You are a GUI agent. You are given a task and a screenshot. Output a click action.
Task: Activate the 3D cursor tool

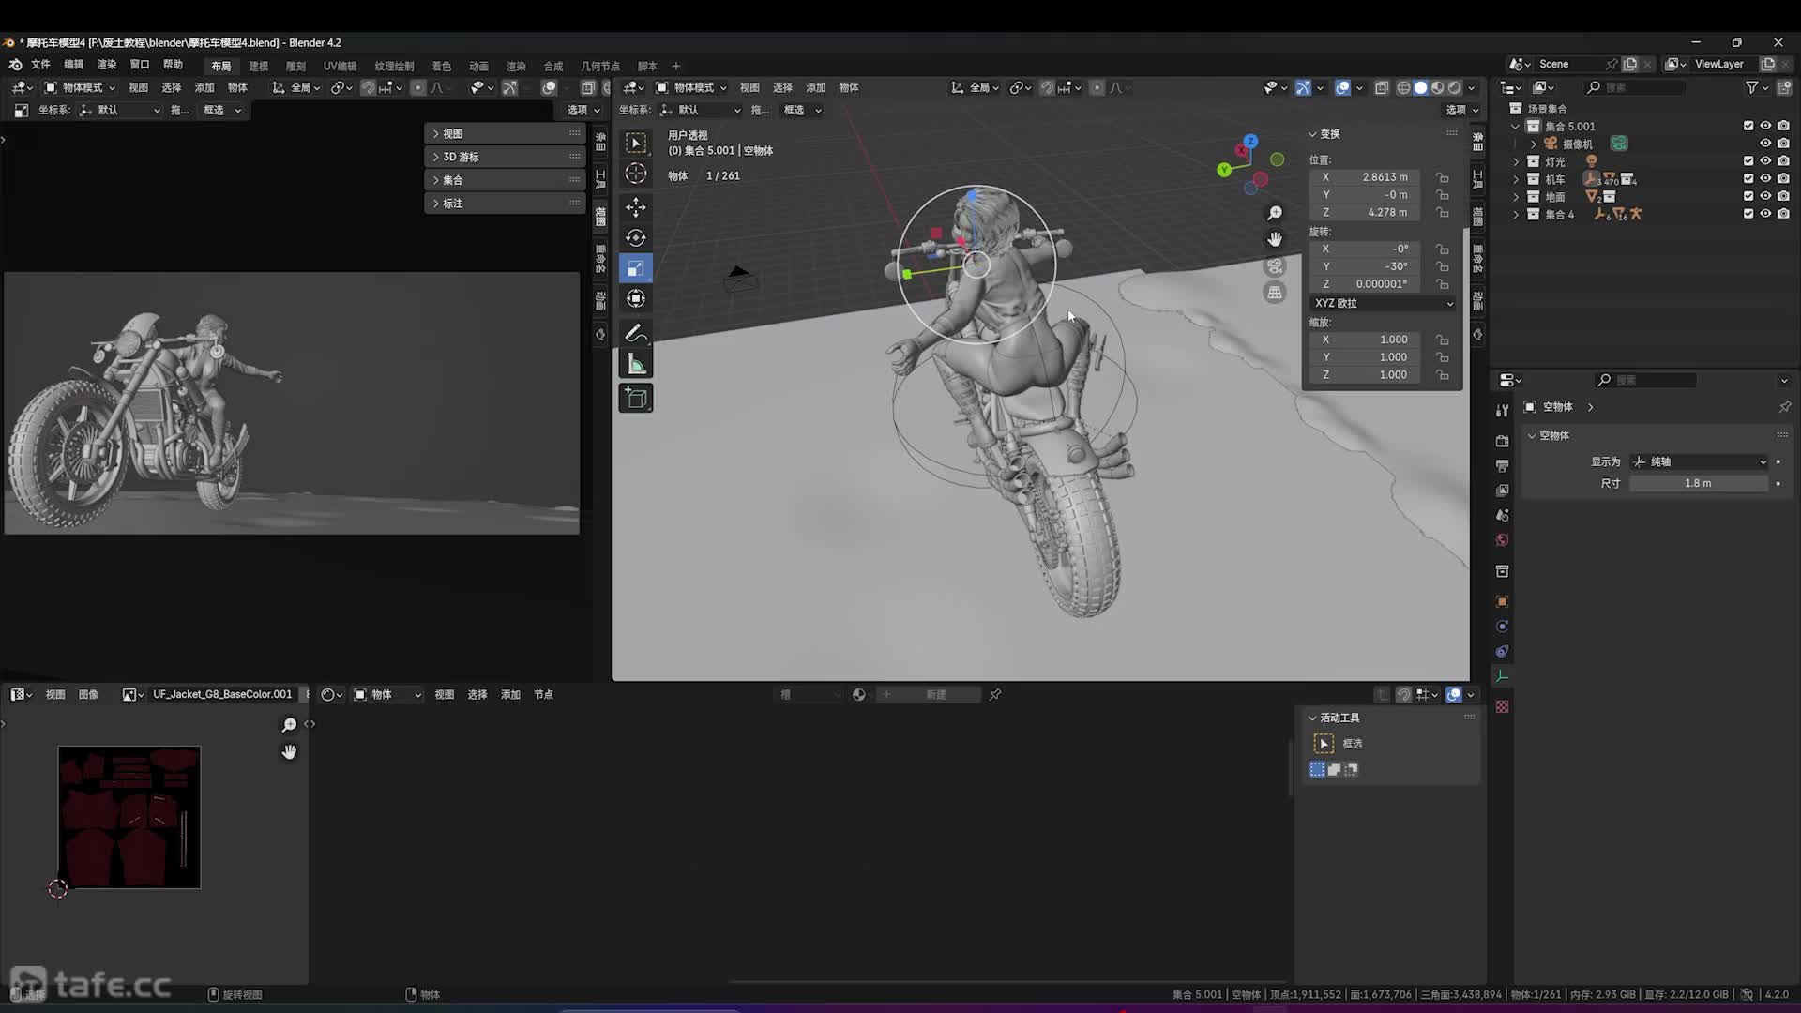(x=636, y=174)
